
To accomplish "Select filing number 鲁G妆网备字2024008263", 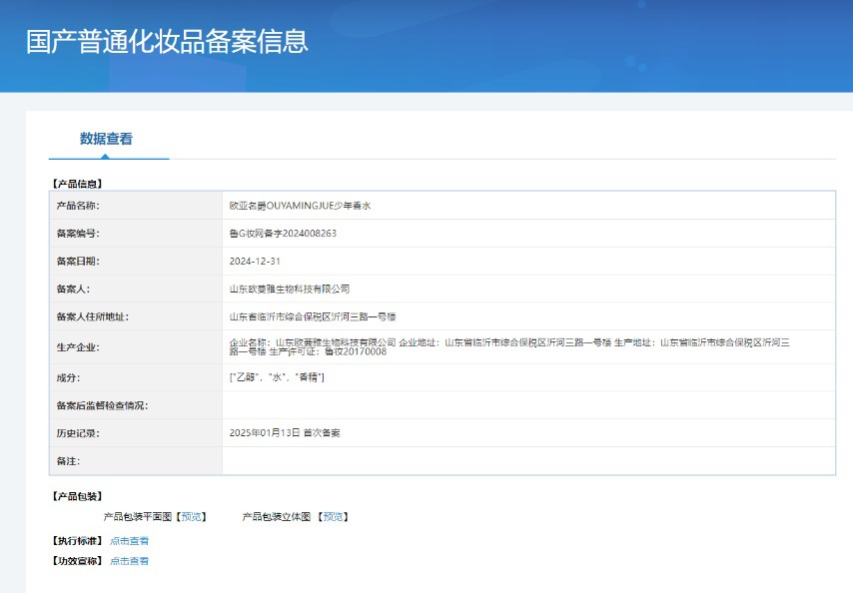I will 283,234.
